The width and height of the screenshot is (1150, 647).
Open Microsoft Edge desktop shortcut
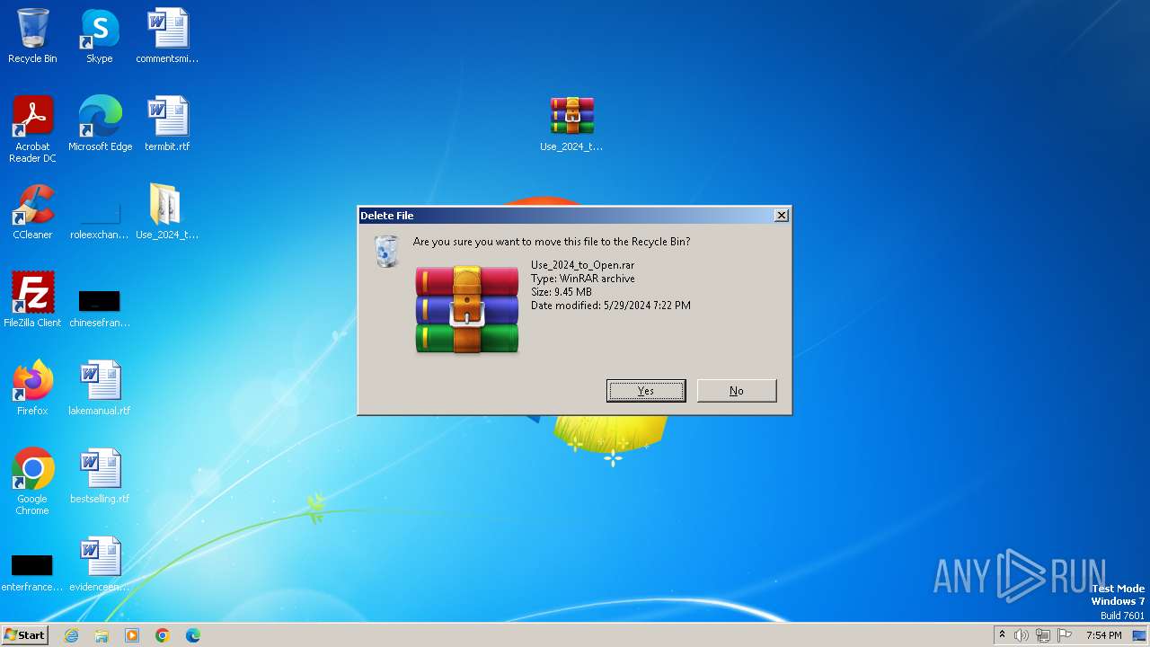tap(100, 124)
